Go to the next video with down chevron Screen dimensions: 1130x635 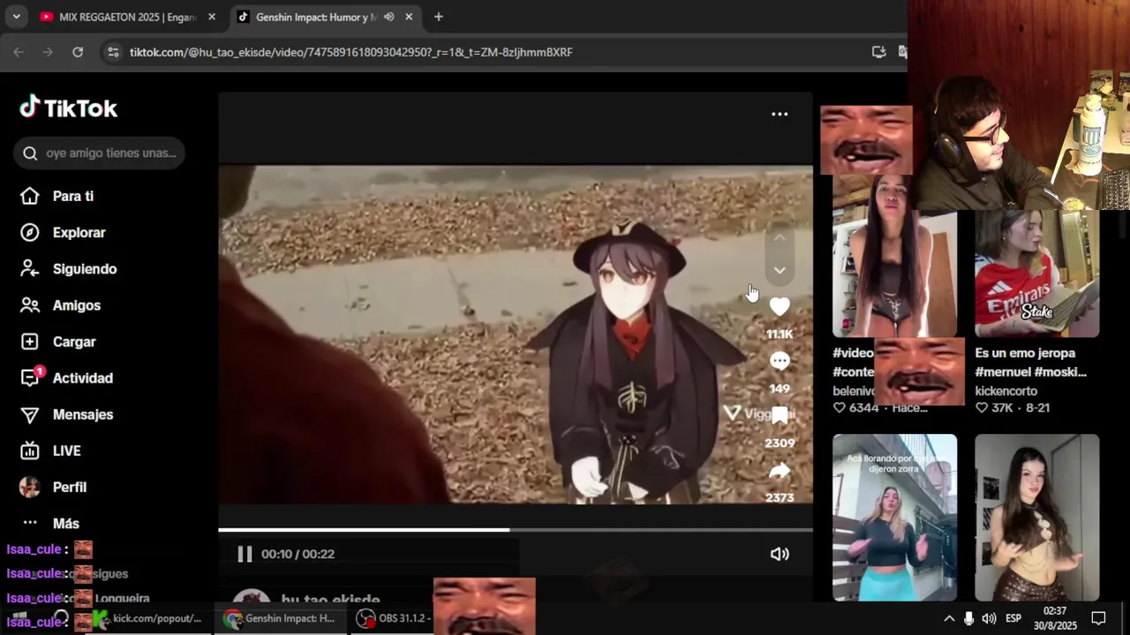pos(780,270)
